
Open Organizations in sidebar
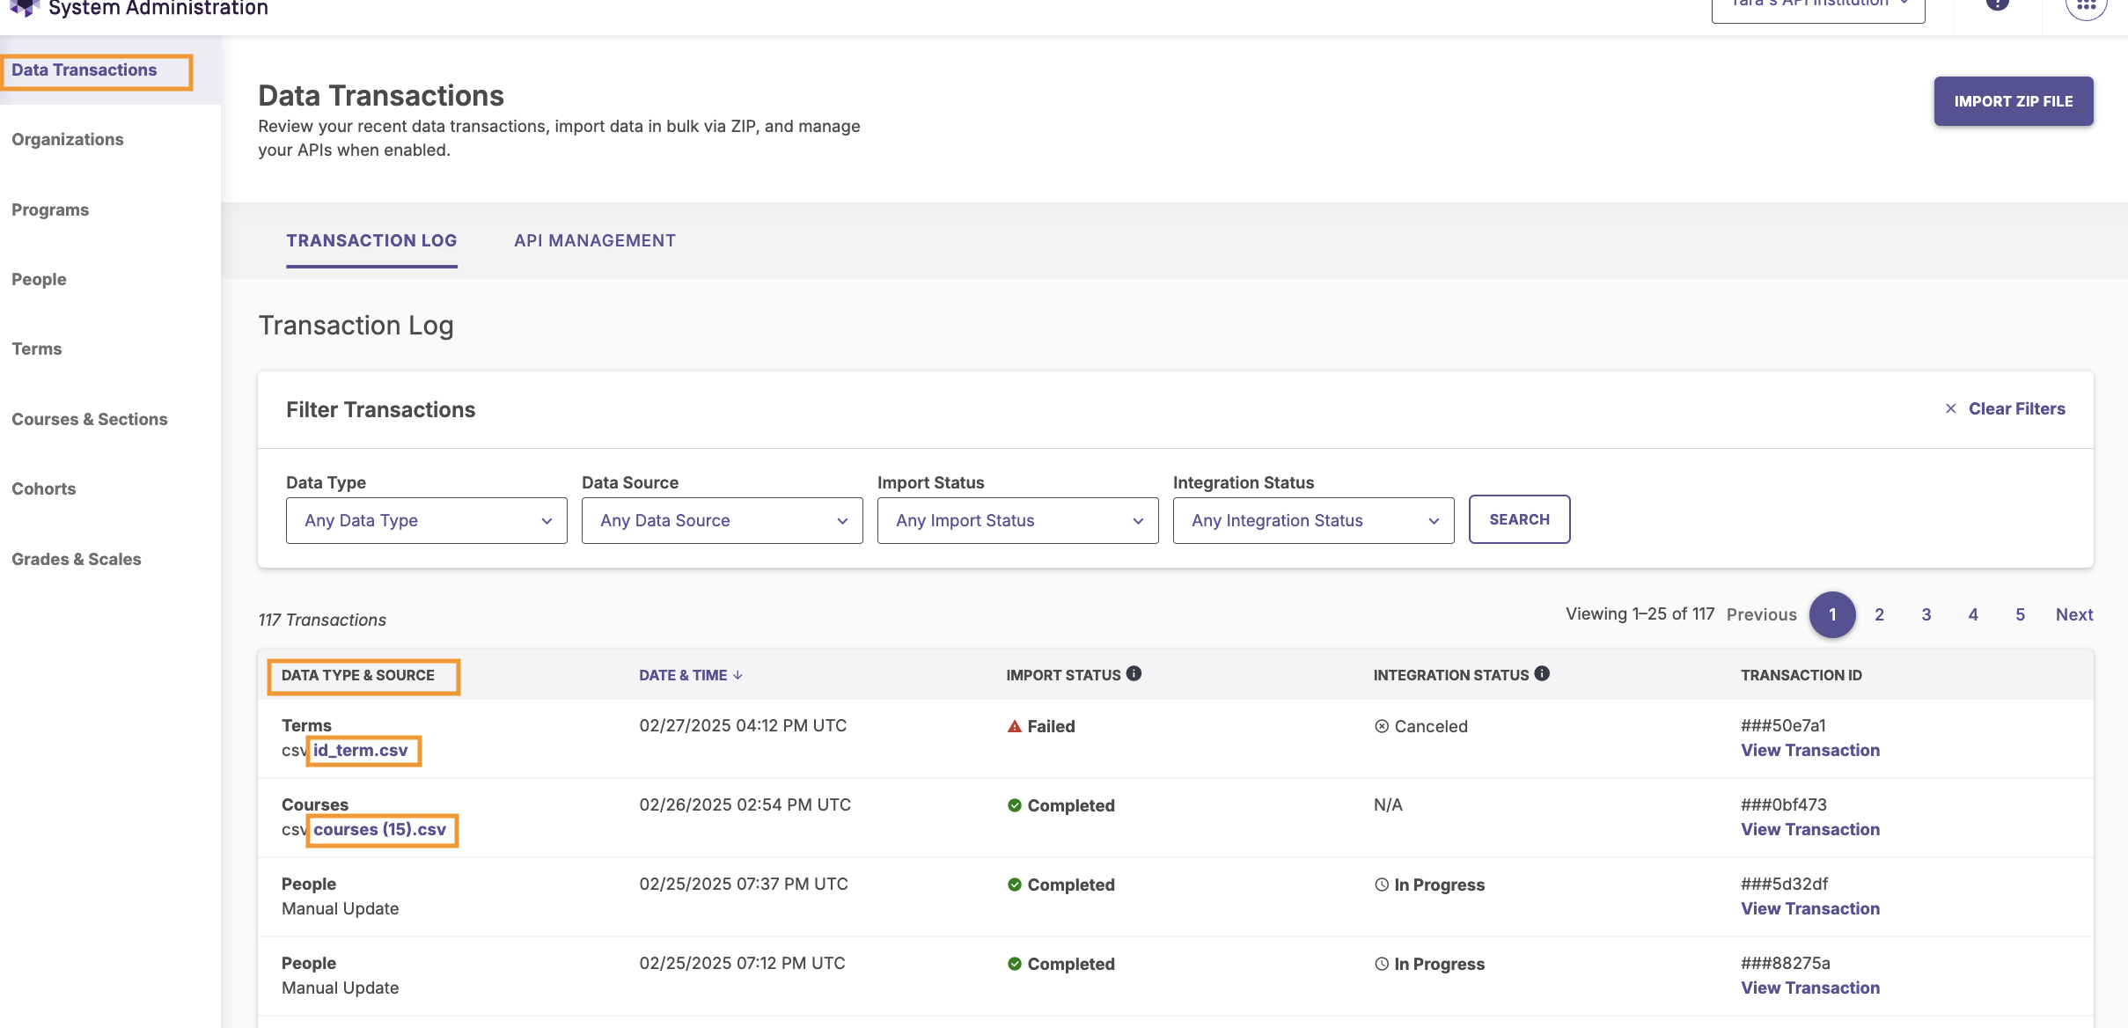pyautogui.click(x=68, y=139)
